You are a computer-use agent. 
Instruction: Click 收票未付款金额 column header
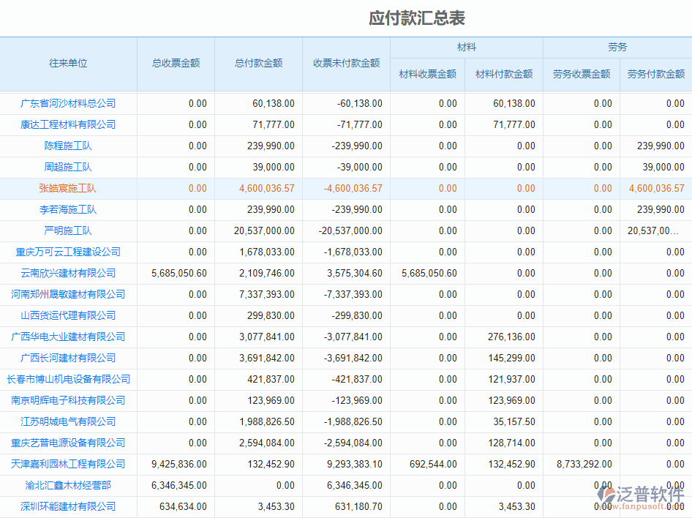pos(346,64)
